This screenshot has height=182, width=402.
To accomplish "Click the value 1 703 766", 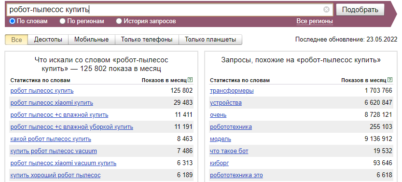I will (x=379, y=91).
